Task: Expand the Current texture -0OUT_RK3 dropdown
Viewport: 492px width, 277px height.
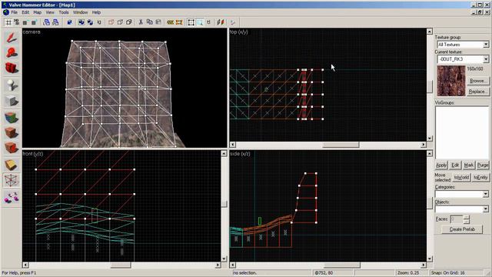Action: pos(486,59)
